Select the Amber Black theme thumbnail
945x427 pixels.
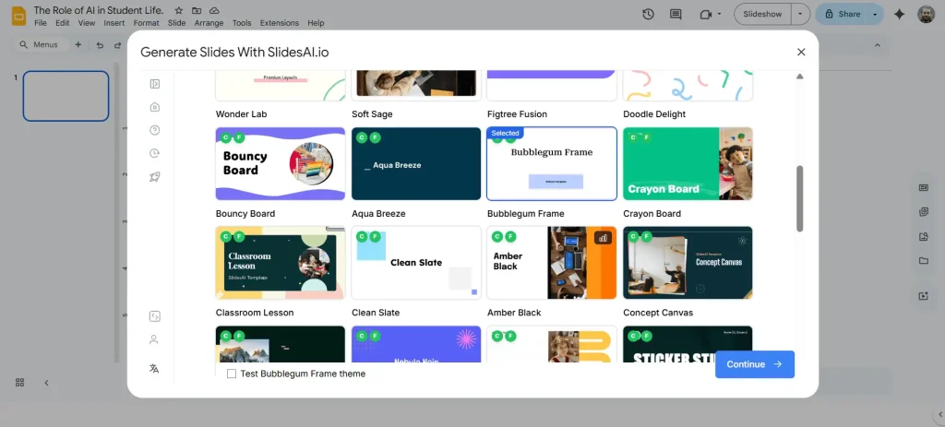pyautogui.click(x=552, y=263)
